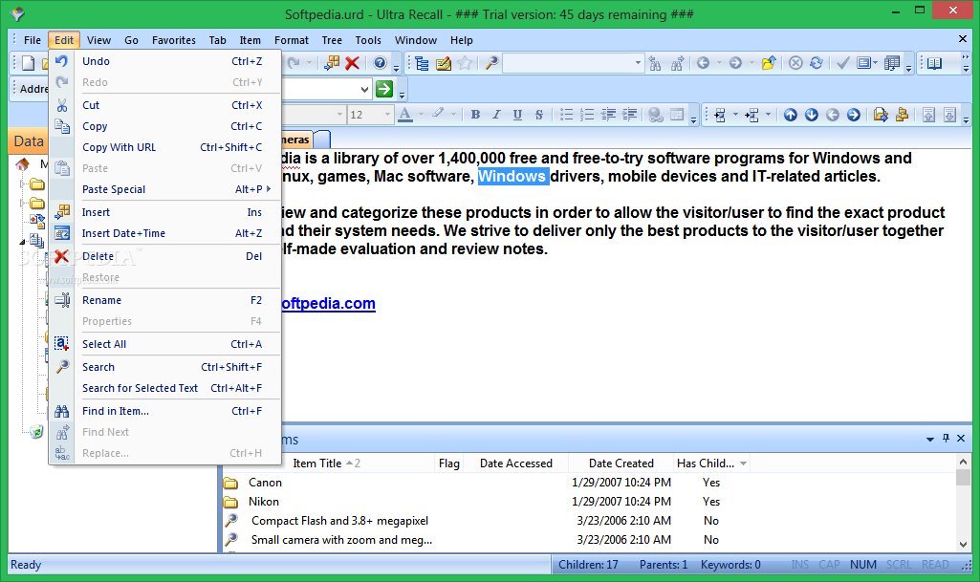Click the blue move item up icon

point(791,115)
